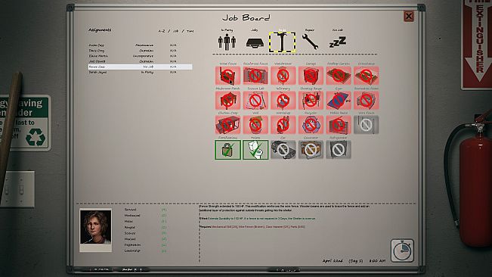Switch to the Jobs briefcase tab

255,43
